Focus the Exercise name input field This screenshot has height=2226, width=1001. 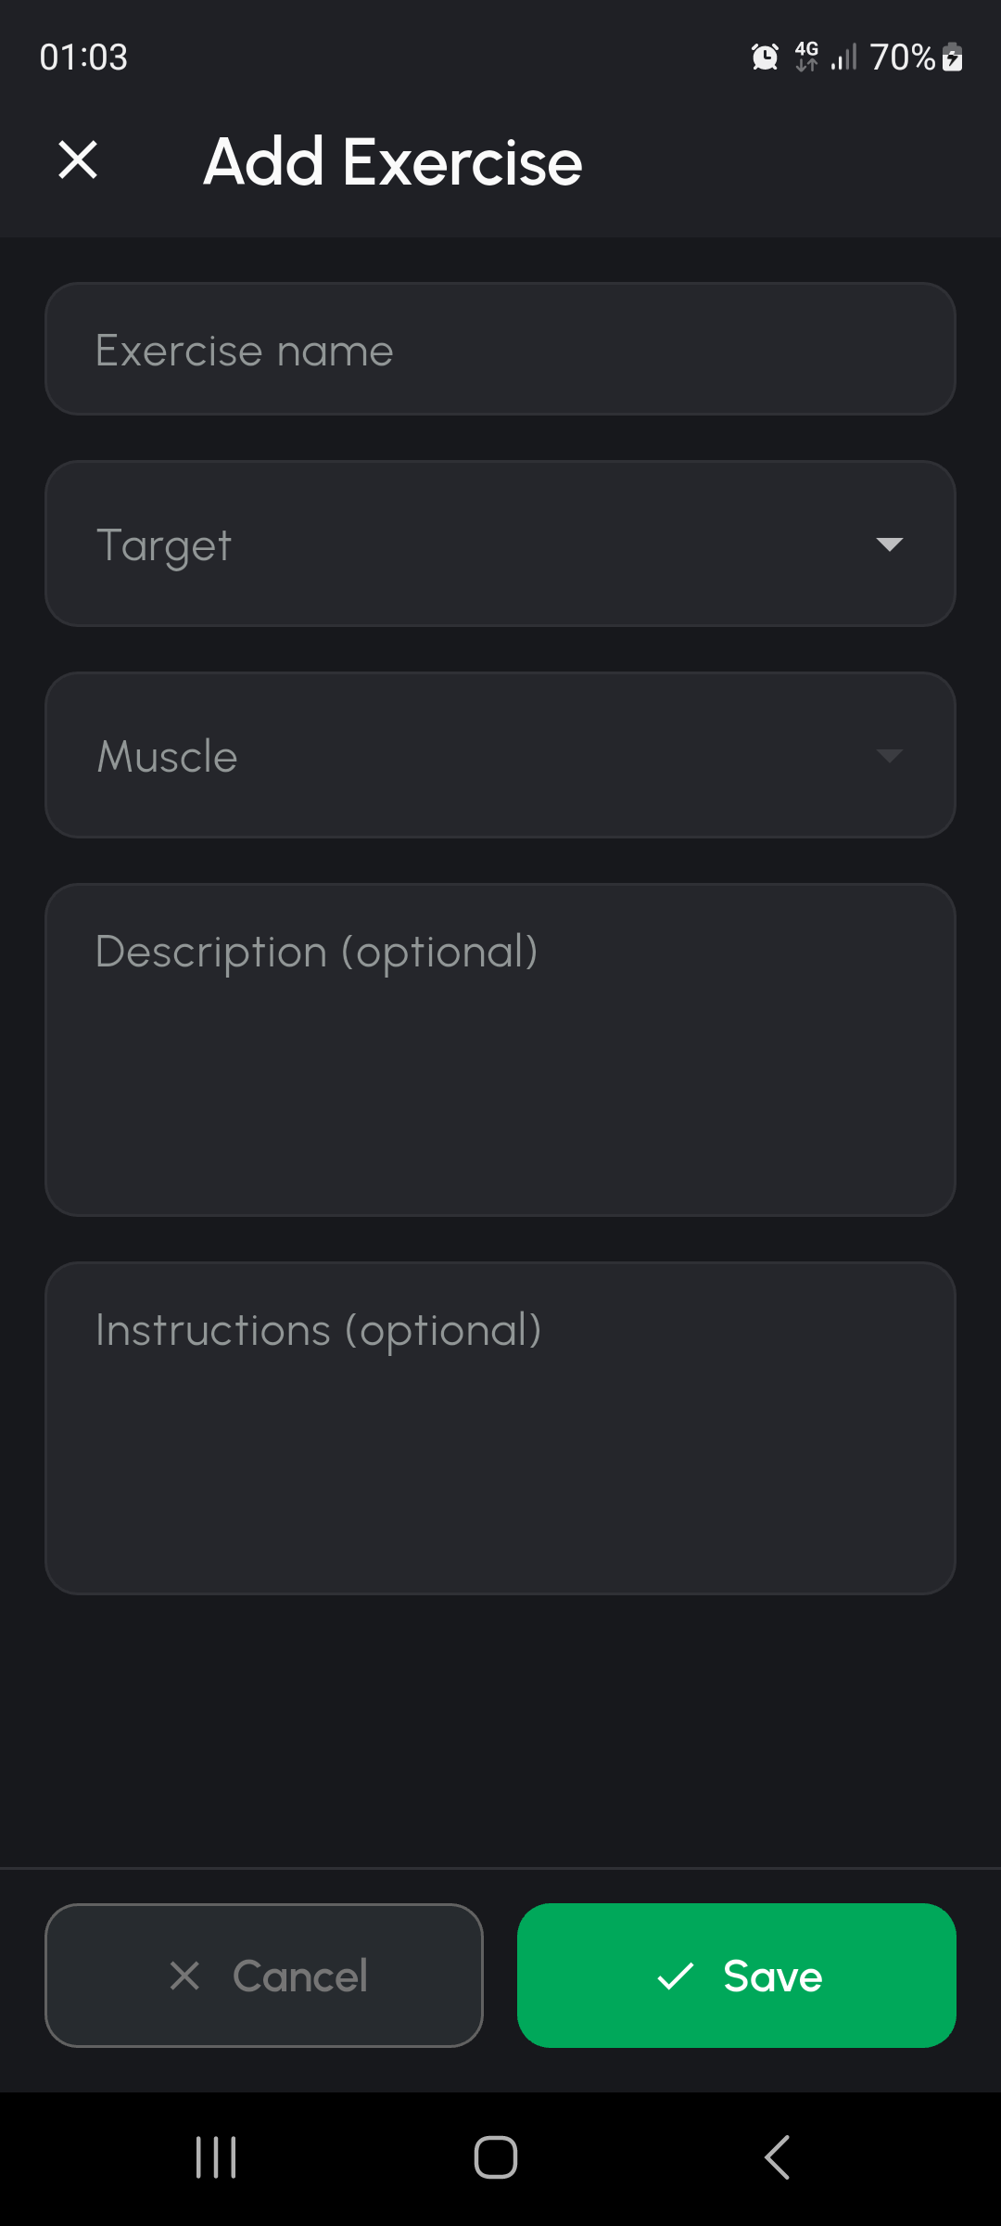500,350
